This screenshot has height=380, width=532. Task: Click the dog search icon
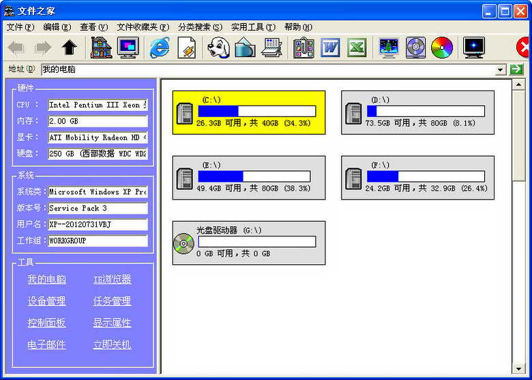click(x=218, y=48)
